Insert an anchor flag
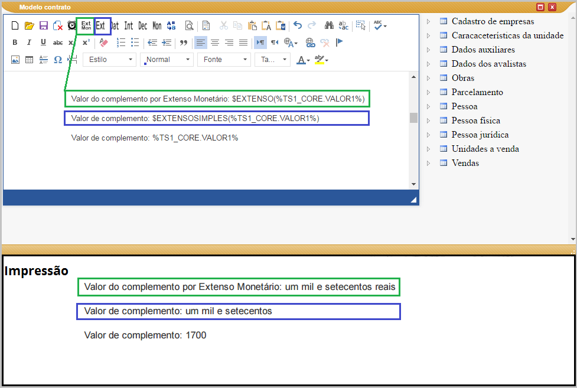Screen dimensions: 577x388 [x=339, y=43]
